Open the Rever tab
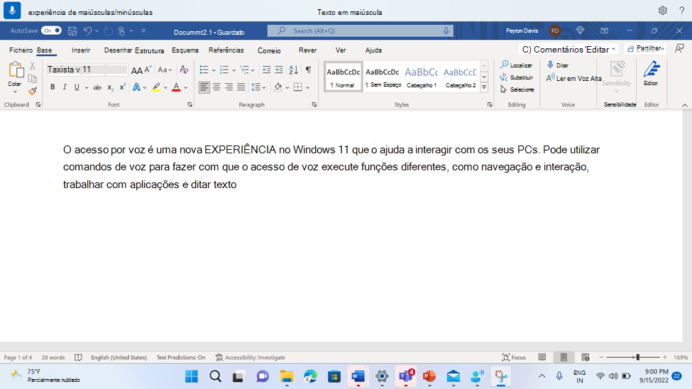The height and width of the screenshot is (389, 692). coord(307,50)
